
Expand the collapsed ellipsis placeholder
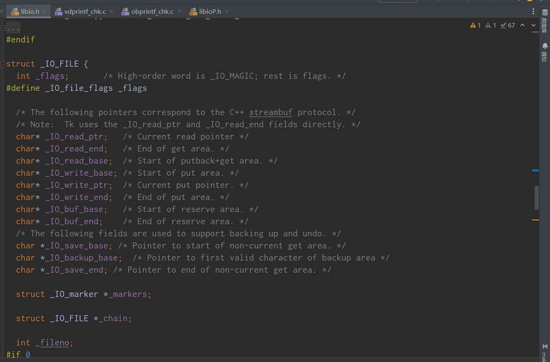[x=13, y=28]
